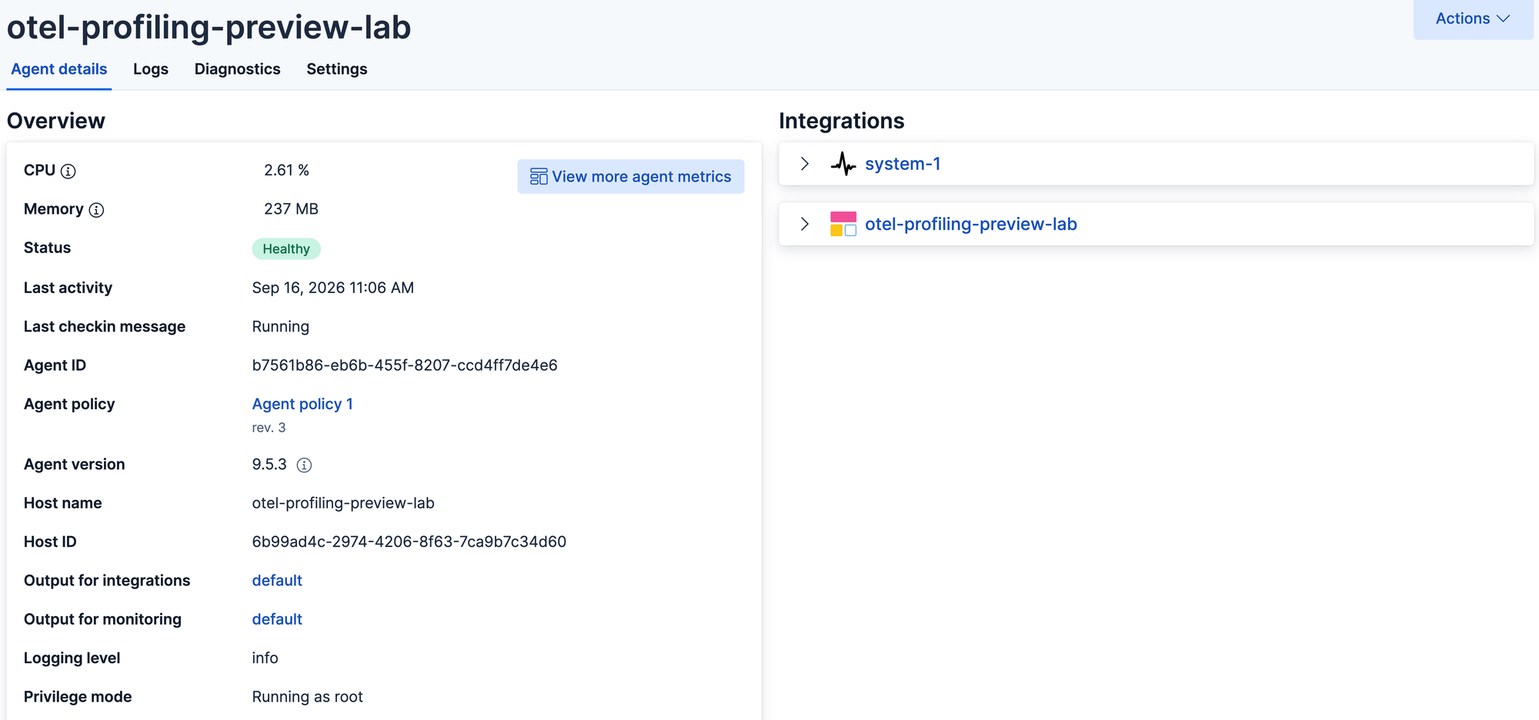This screenshot has height=720, width=1539.
Task: Click the Last activity timestamp Sep 16, 2026
Action: pyautogui.click(x=333, y=288)
